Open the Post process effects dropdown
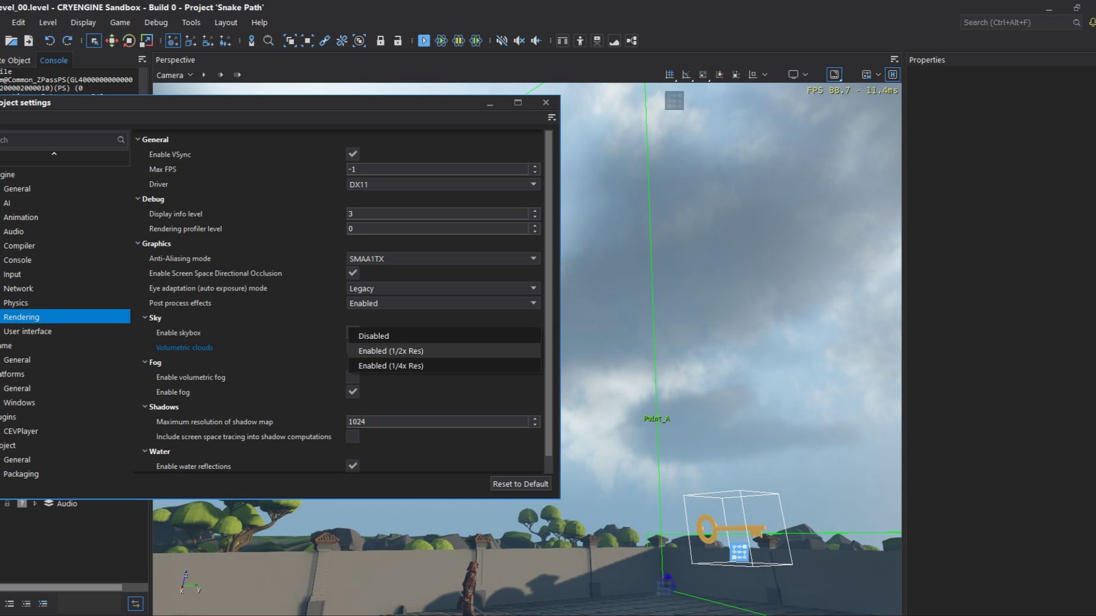Viewport: 1096px width, 616px height. (x=443, y=303)
